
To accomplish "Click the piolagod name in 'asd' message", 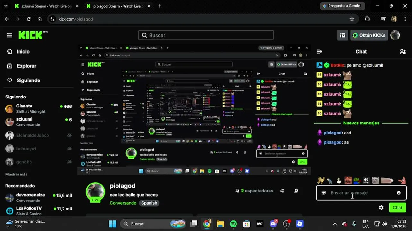I will pyautogui.click(x=333, y=133).
